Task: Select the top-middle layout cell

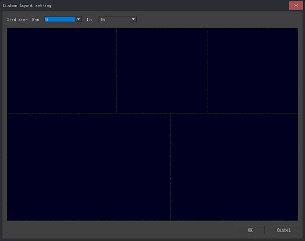Action: click(x=162, y=71)
